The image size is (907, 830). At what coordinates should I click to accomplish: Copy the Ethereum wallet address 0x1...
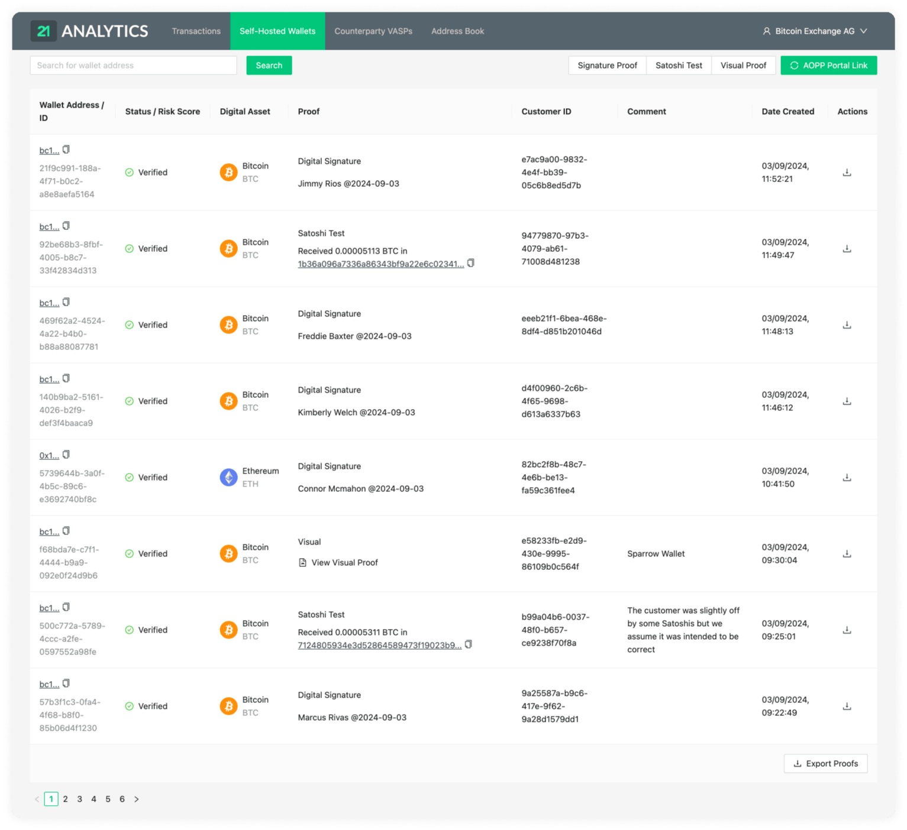(66, 454)
